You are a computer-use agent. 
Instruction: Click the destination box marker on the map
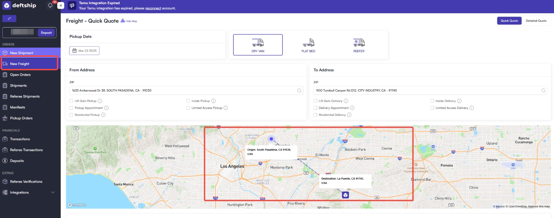coord(345,195)
